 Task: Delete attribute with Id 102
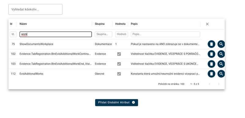click(x=211, y=54)
